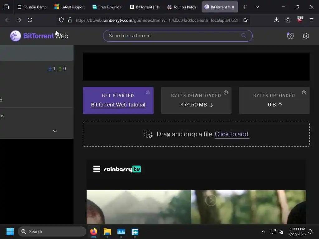This screenshot has width=319, height=239.
Task: Show hidden system tray icons
Action: coord(263,232)
